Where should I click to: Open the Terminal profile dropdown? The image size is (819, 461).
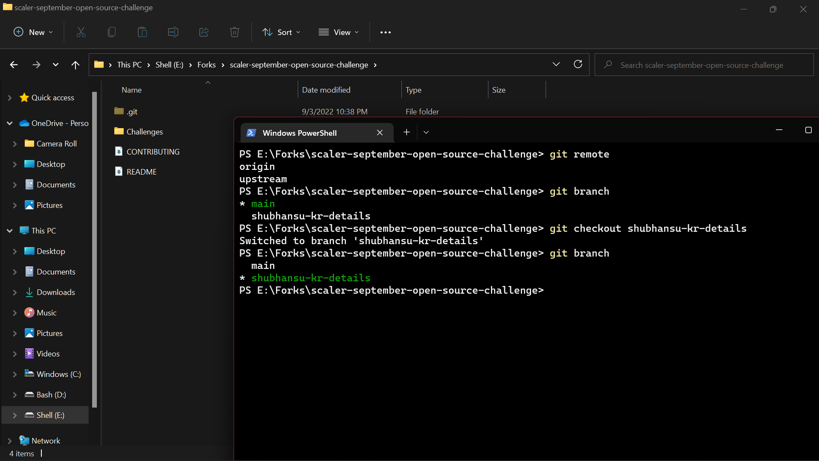[425, 132]
